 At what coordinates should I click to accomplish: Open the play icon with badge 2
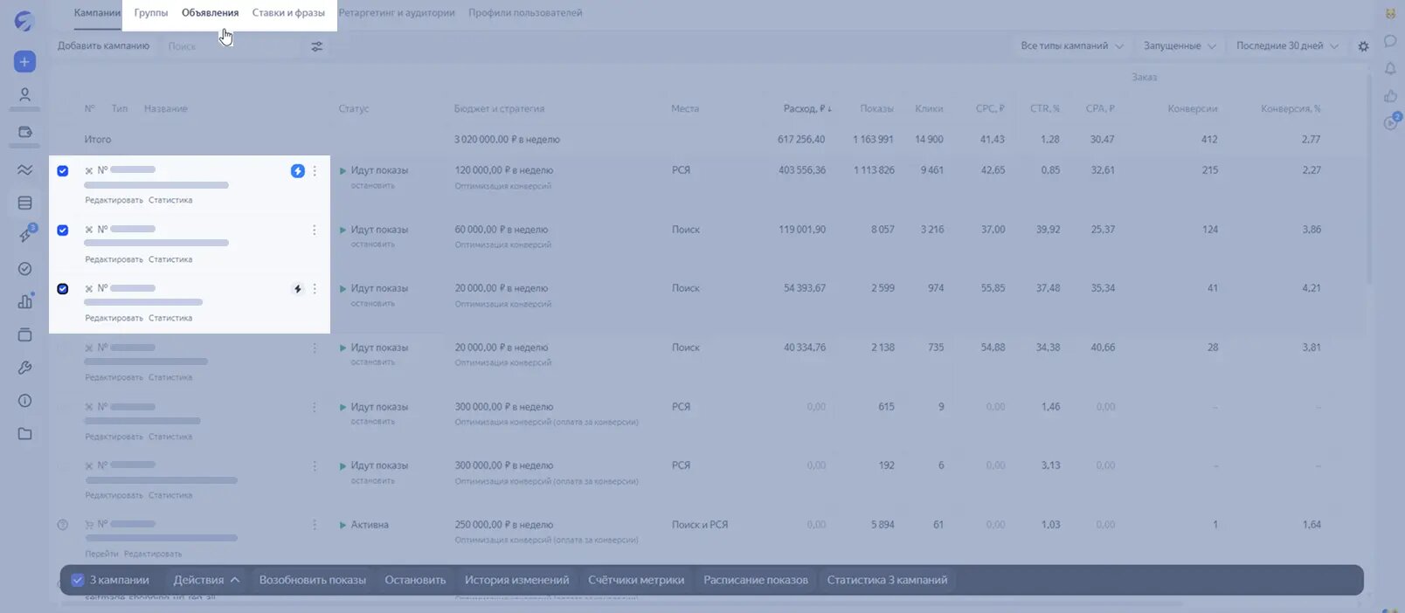tap(1391, 122)
